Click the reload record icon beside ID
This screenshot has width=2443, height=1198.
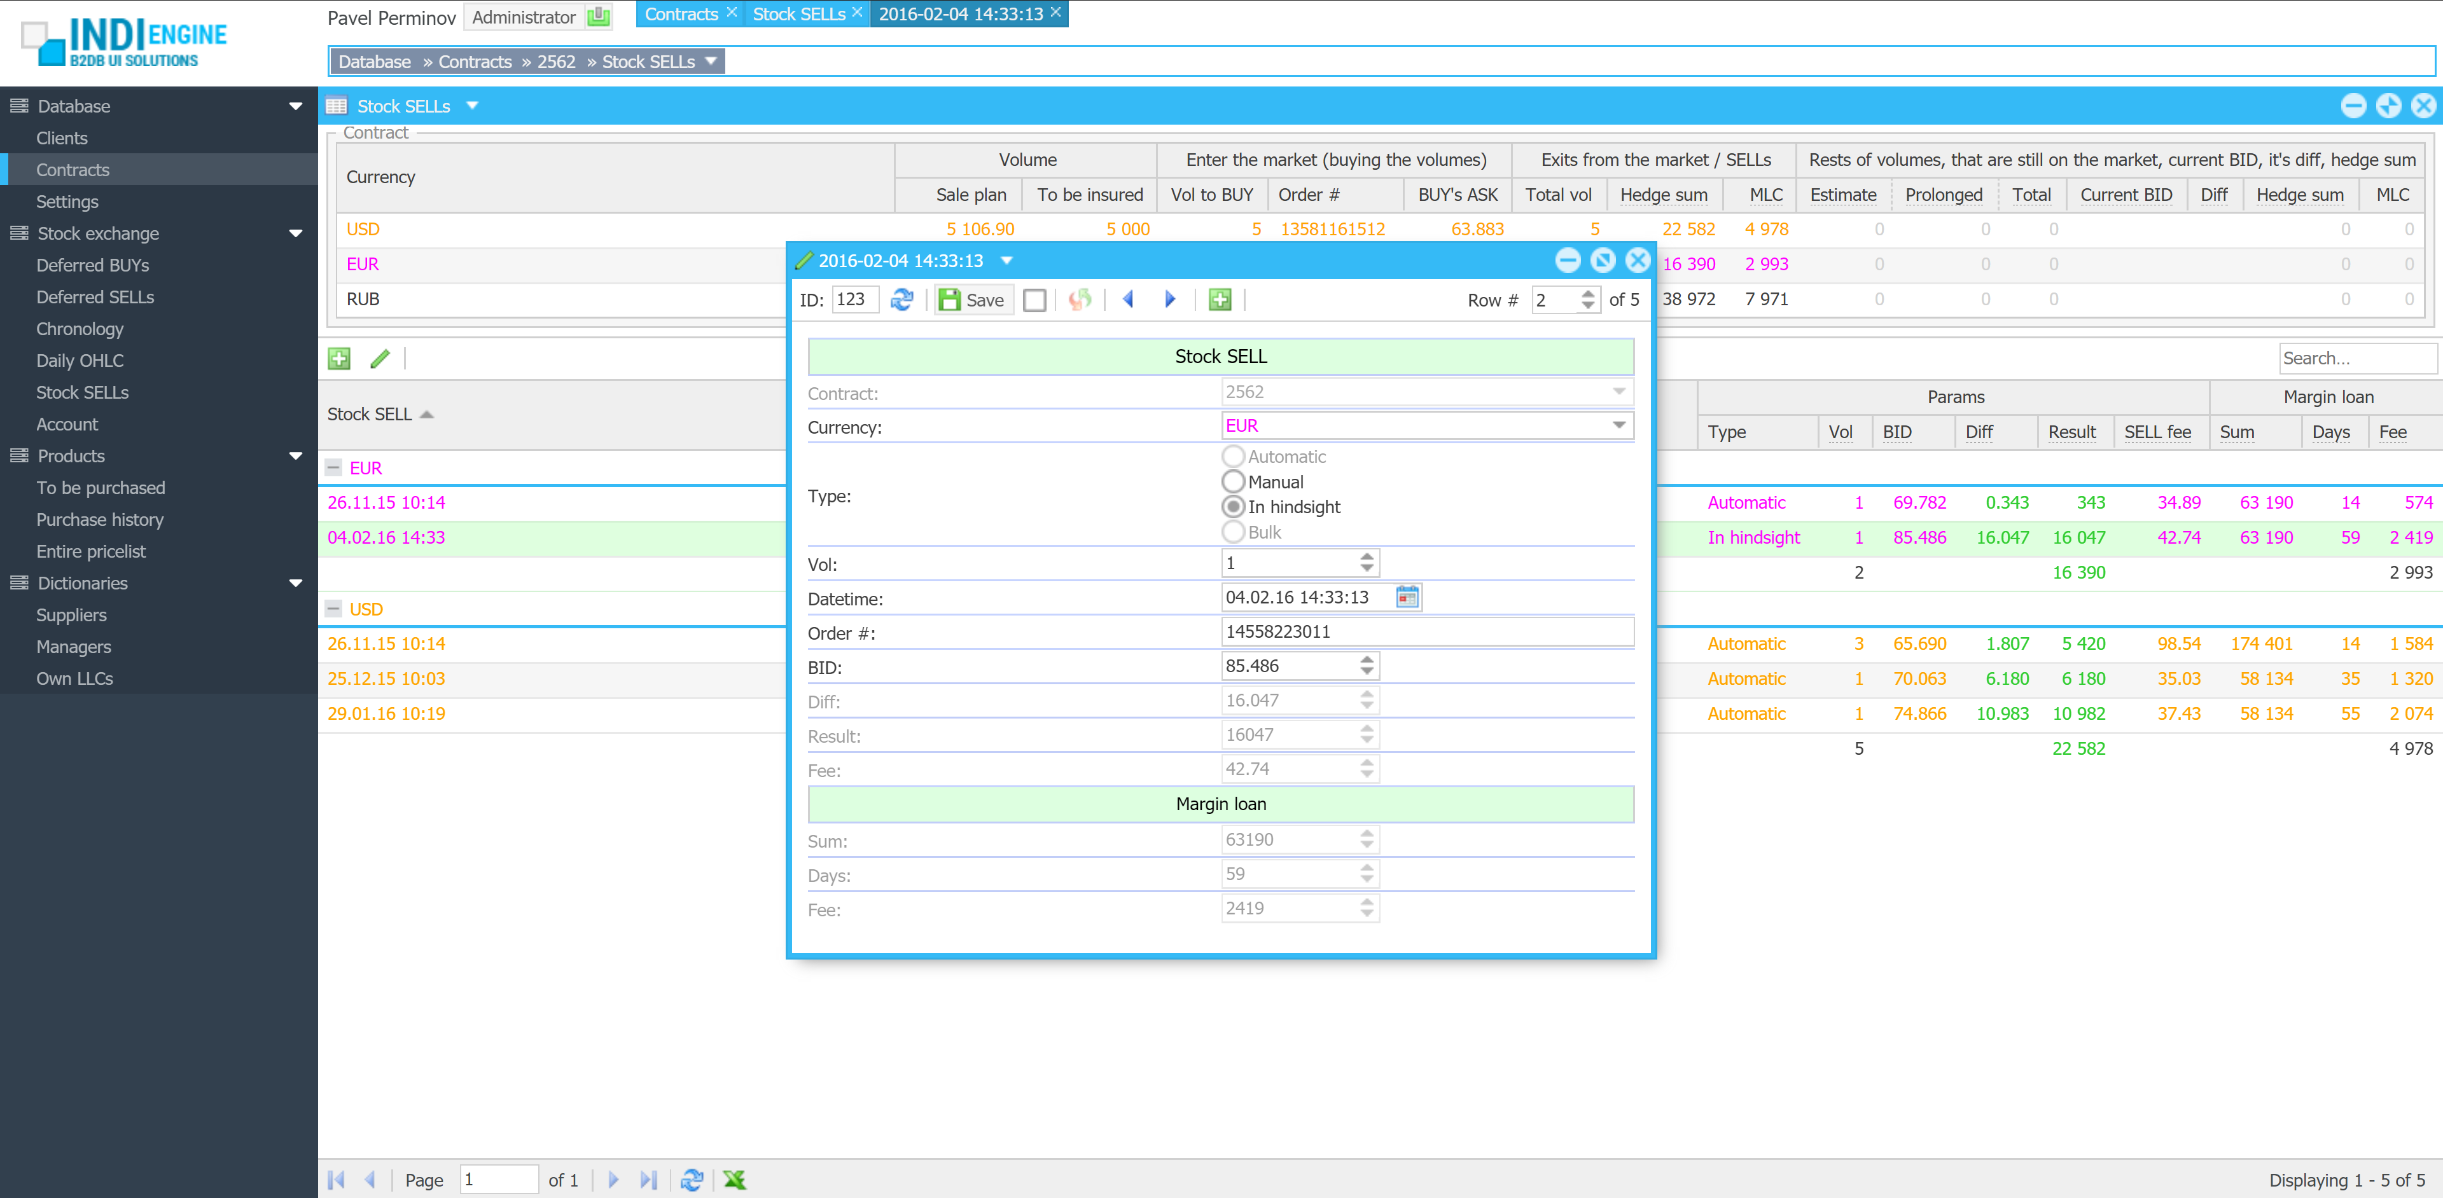pos(901,299)
